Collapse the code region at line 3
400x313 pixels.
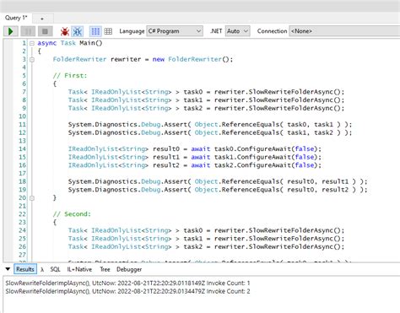pyautogui.click(x=32, y=60)
